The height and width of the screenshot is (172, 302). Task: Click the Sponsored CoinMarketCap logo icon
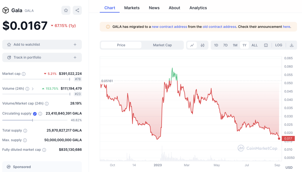tap(9, 167)
